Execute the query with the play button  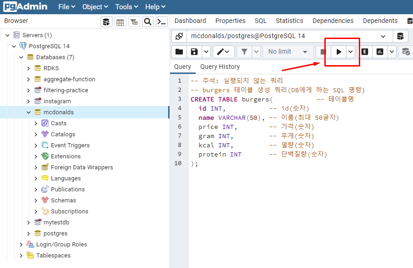pos(339,52)
